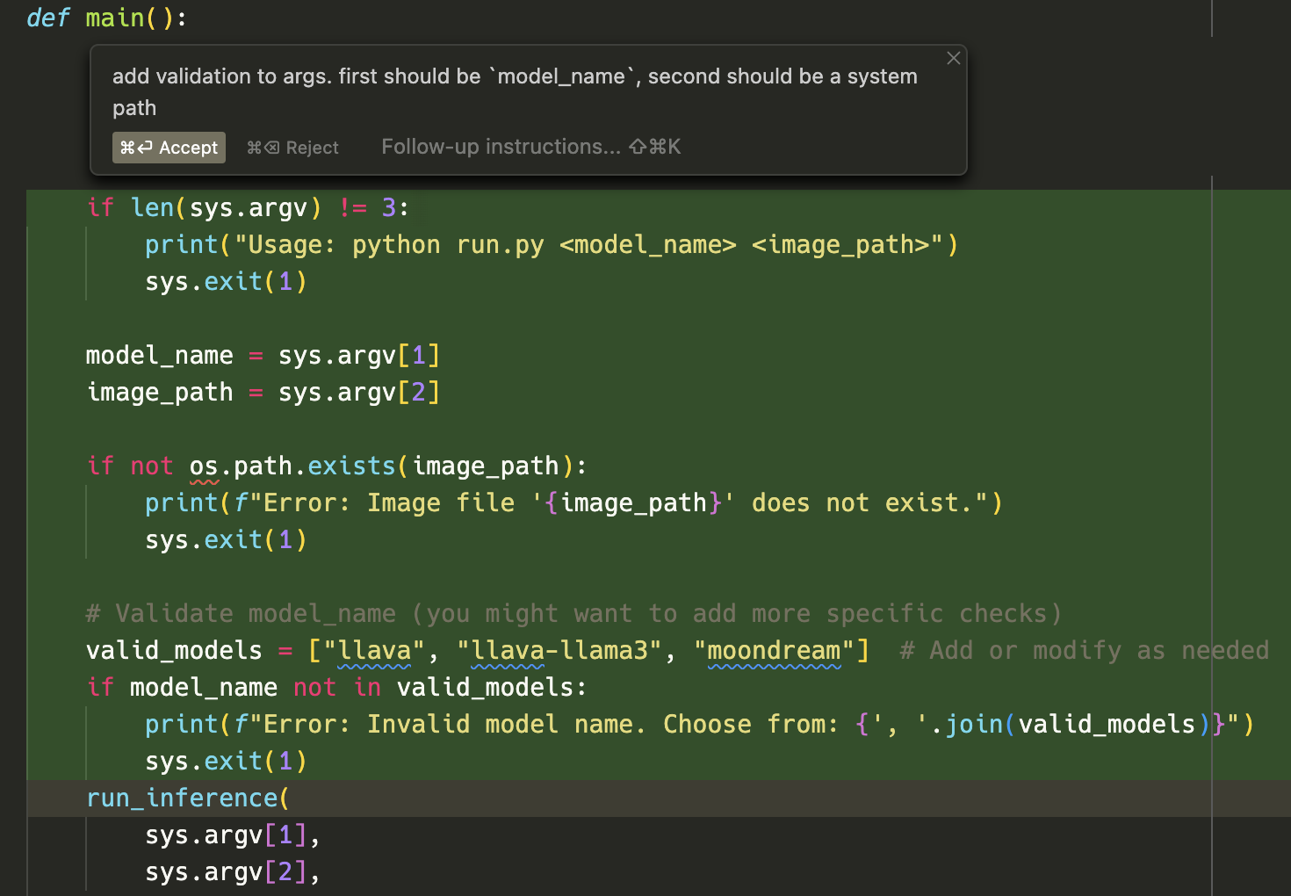Click the '# Validate model_name' comment
The width and height of the screenshot is (1291, 896).
coord(574,614)
